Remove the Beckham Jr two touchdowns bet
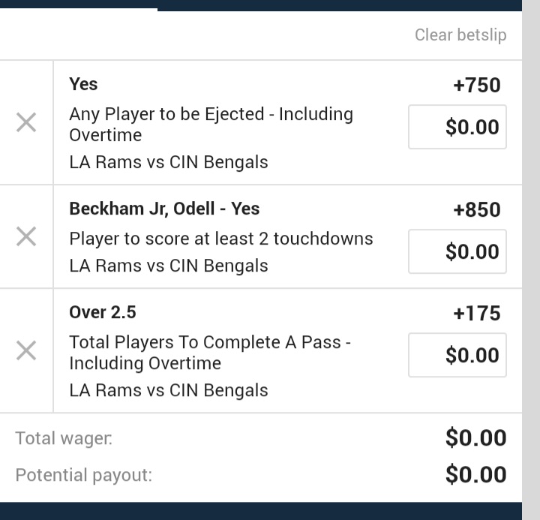This screenshot has width=540, height=520. (26, 237)
